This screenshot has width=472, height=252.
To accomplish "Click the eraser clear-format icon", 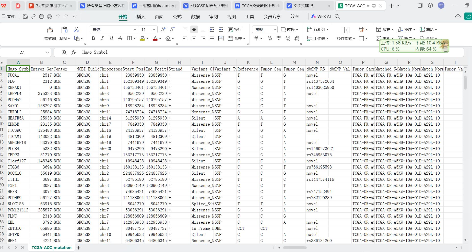I will (168, 38).
